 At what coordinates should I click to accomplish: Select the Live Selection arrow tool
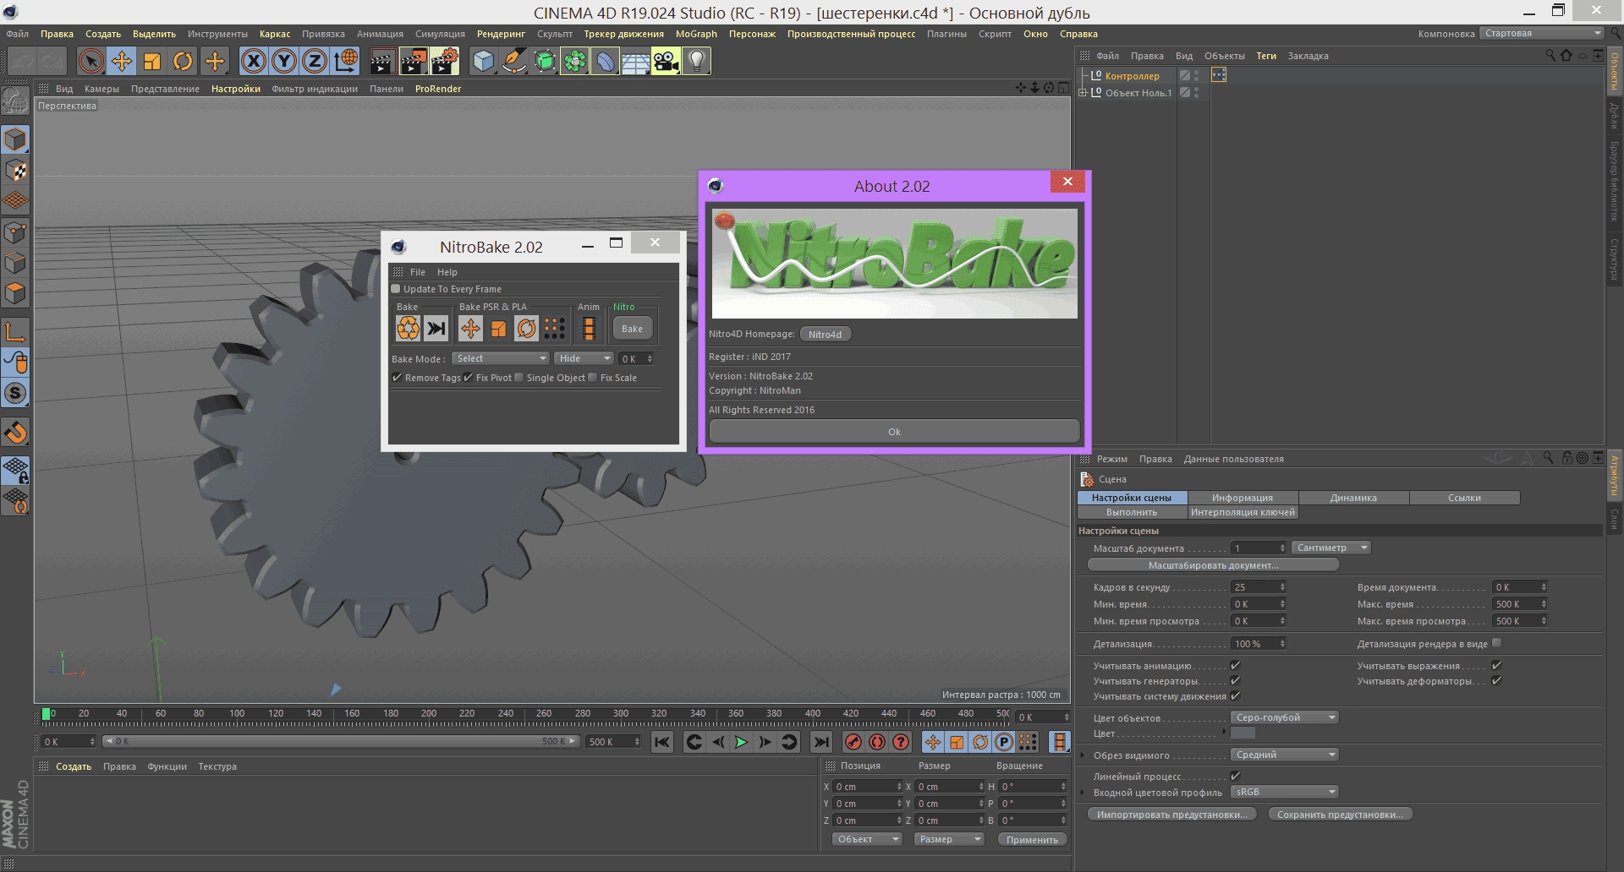point(91,61)
